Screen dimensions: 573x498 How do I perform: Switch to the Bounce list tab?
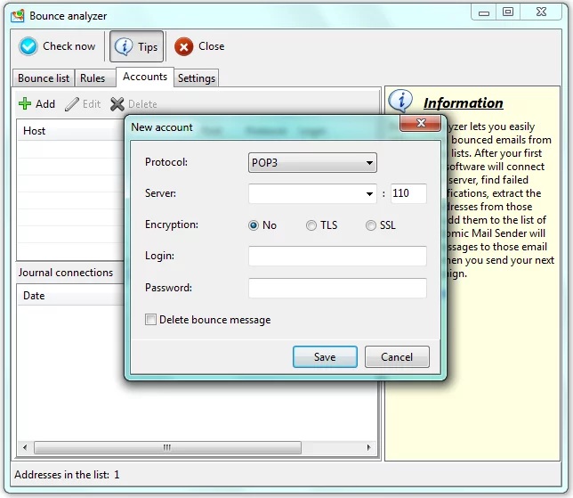pyautogui.click(x=44, y=78)
